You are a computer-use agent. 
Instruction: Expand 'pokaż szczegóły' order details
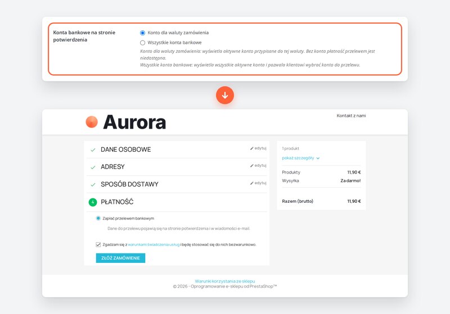[x=298, y=158]
